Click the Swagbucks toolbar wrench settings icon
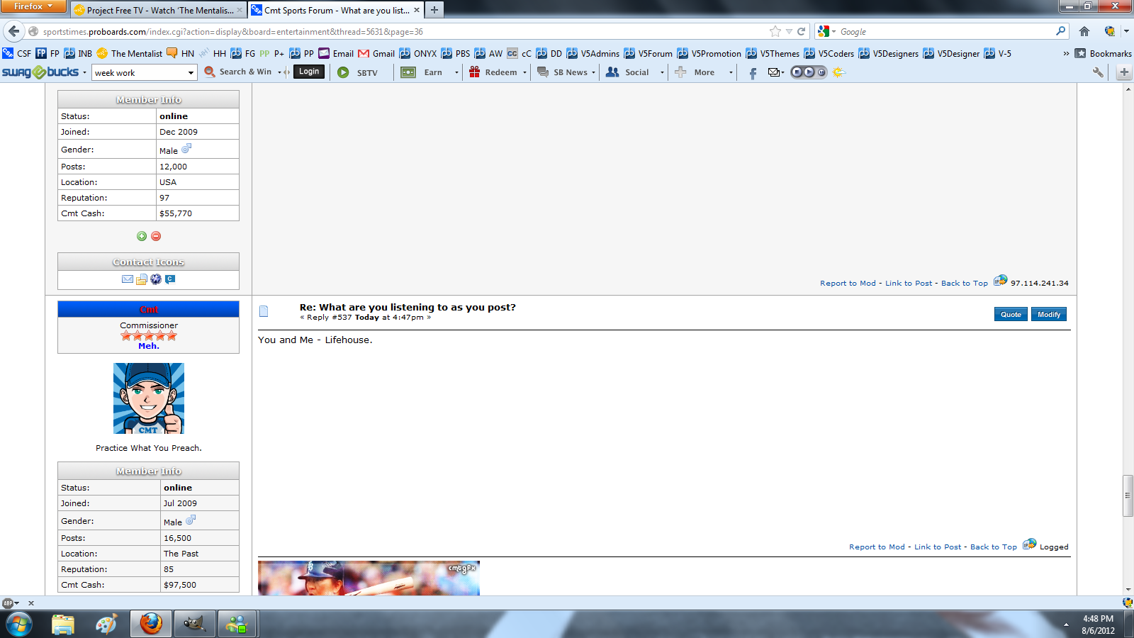Viewport: 1134px width, 638px height. 1098,72
